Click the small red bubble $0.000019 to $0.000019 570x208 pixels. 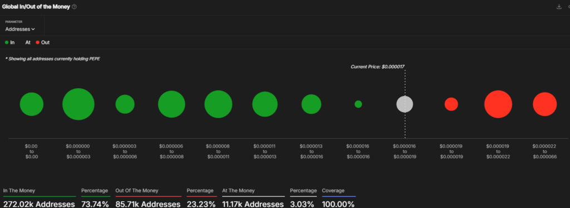tap(451, 104)
